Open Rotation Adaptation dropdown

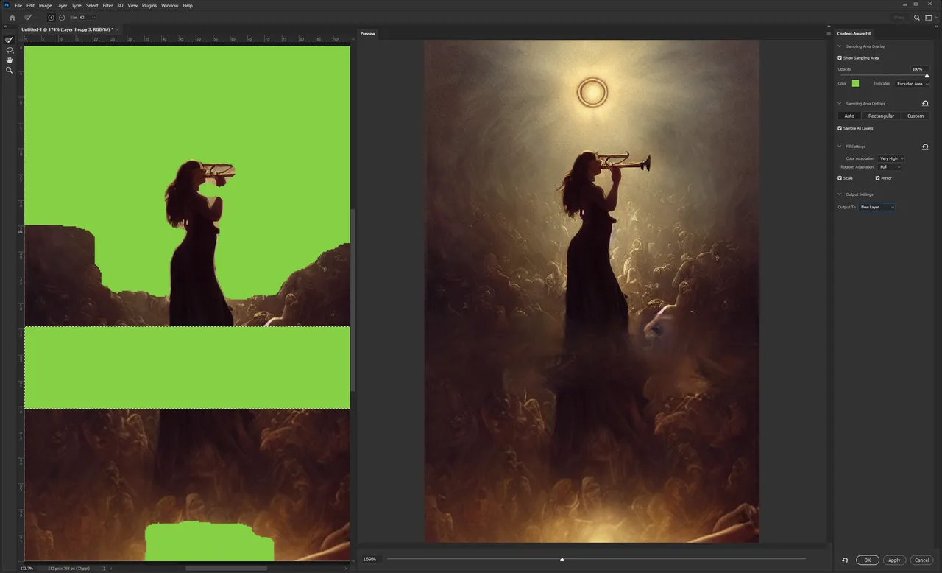(x=890, y=167)
